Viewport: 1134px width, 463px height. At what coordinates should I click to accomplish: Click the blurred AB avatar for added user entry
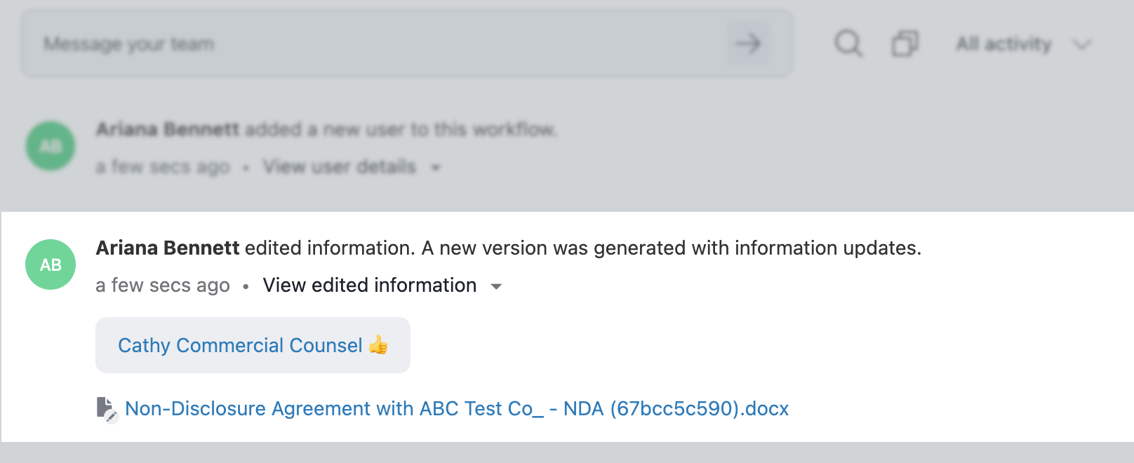pyautogui.click(x=51, y=146)
